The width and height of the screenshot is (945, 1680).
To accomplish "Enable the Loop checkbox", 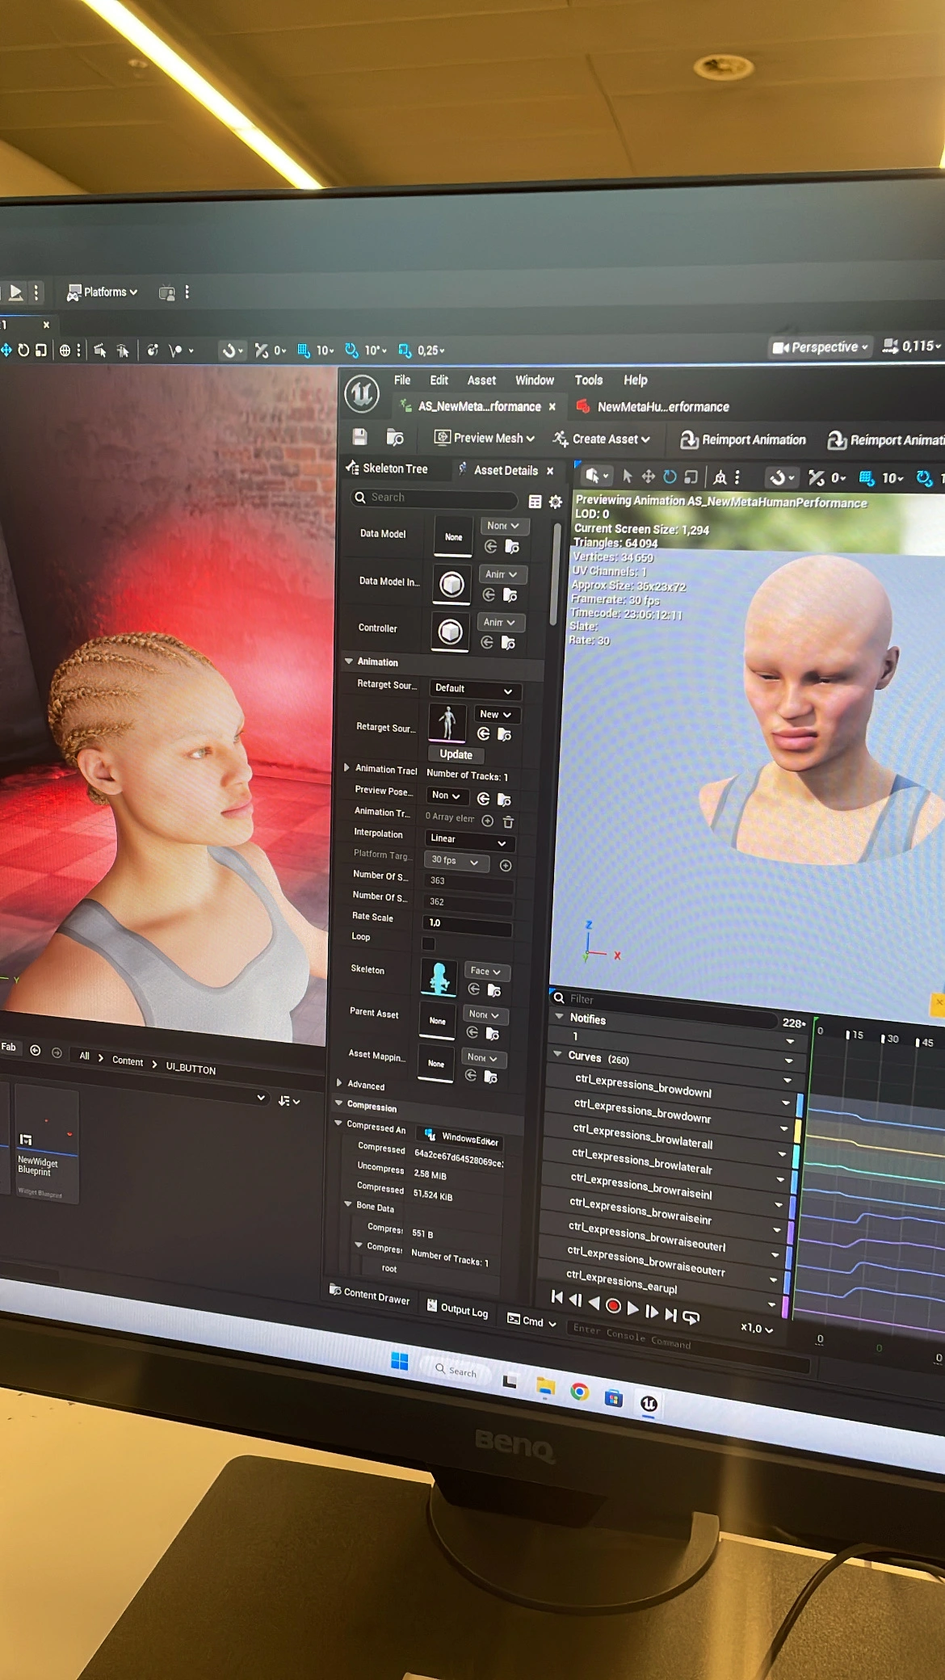I will (x=428, y=943).
